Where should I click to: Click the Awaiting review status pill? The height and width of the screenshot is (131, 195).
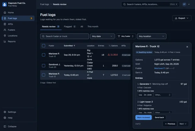point(144,52)
